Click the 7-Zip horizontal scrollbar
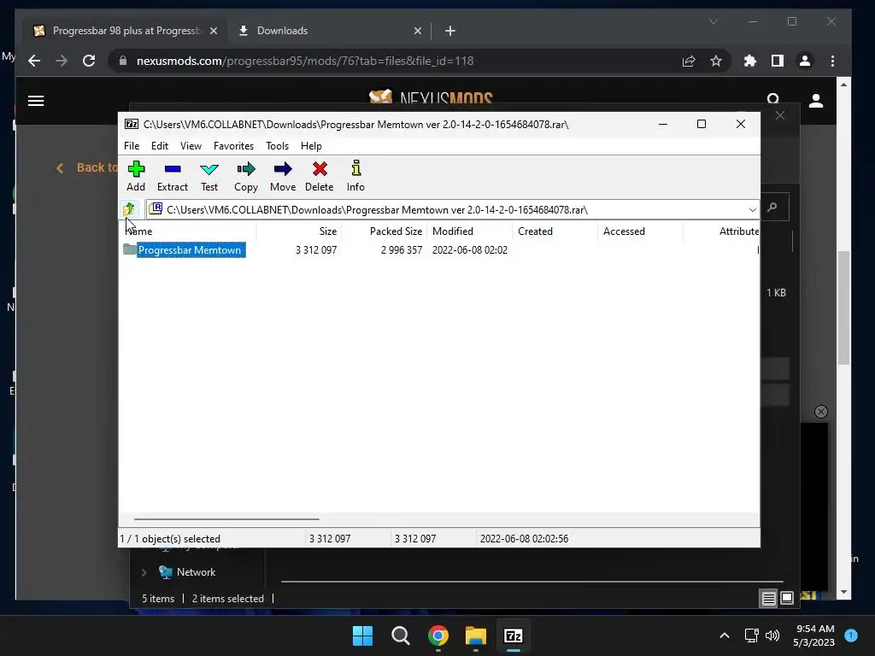875x656 pixels. pyautogui.click(x=226, y=518)
